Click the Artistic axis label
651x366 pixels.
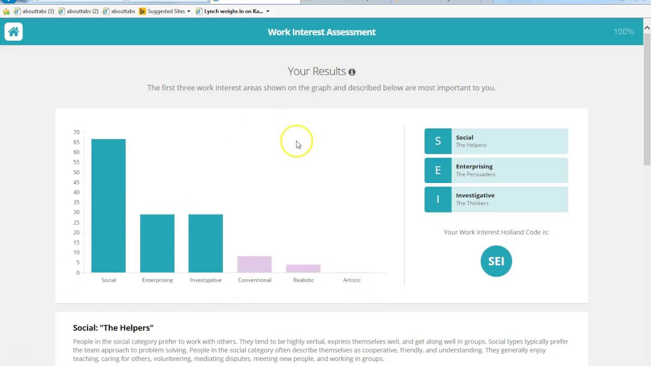(x=352, y=280)
